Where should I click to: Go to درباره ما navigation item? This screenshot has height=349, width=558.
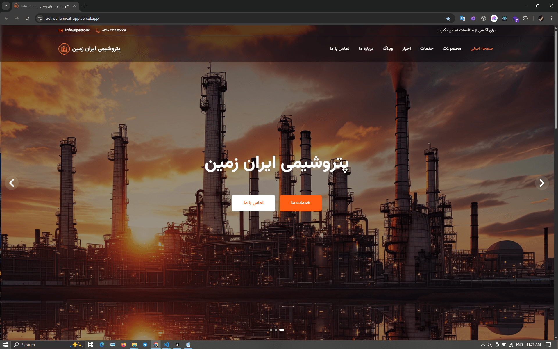tap(366, 48)
